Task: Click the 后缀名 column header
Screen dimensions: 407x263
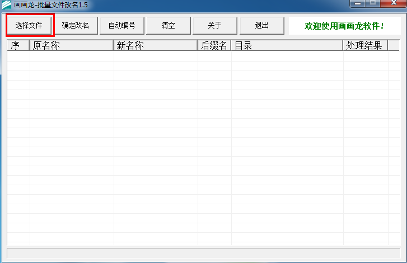Action: pos(214,45)
